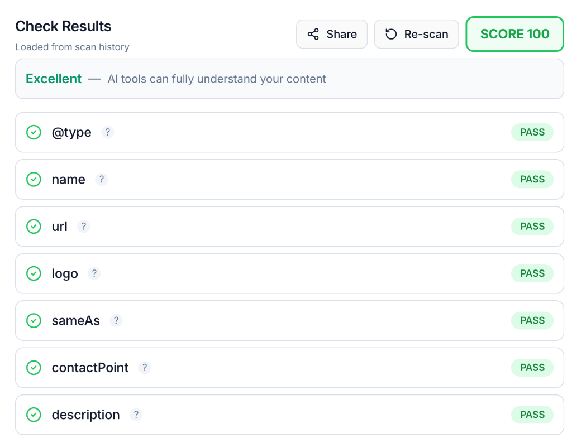Click the Re-scan button

(416, 33)
